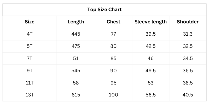209x104 pixels.
Task: Select the Size column header
Action: tap(30, 22)
